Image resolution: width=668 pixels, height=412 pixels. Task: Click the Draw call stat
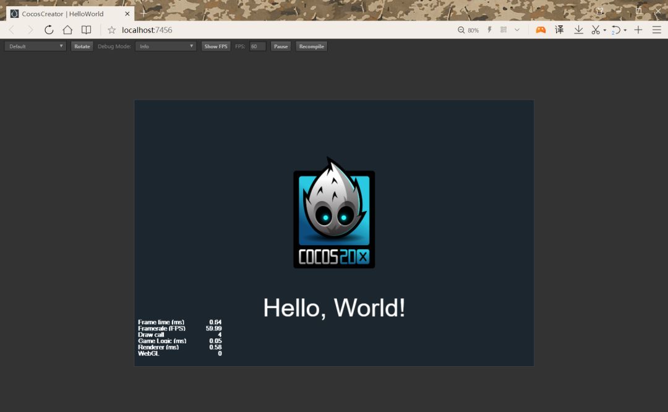[x=180, y=335]
